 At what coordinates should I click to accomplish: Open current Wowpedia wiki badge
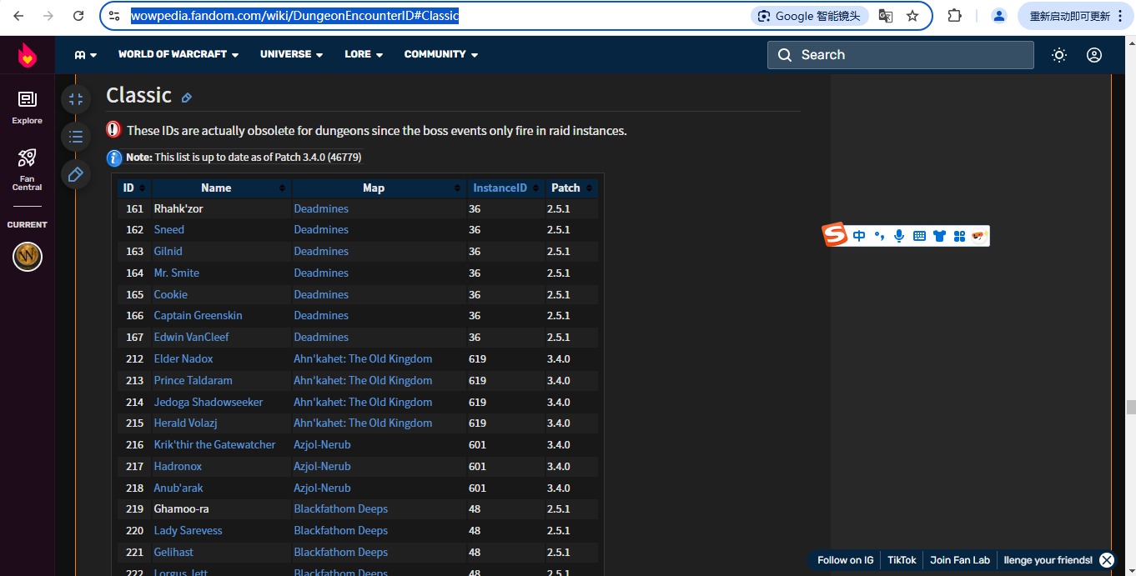point(28,256)
